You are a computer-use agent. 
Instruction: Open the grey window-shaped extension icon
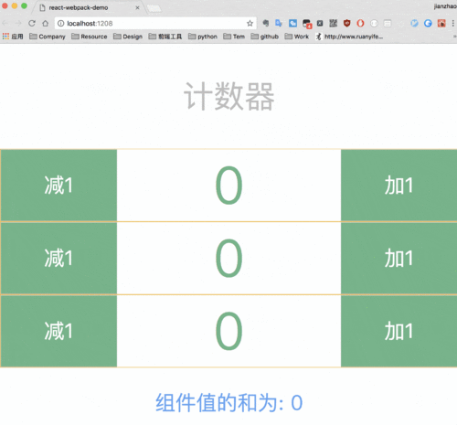(388, 23)
